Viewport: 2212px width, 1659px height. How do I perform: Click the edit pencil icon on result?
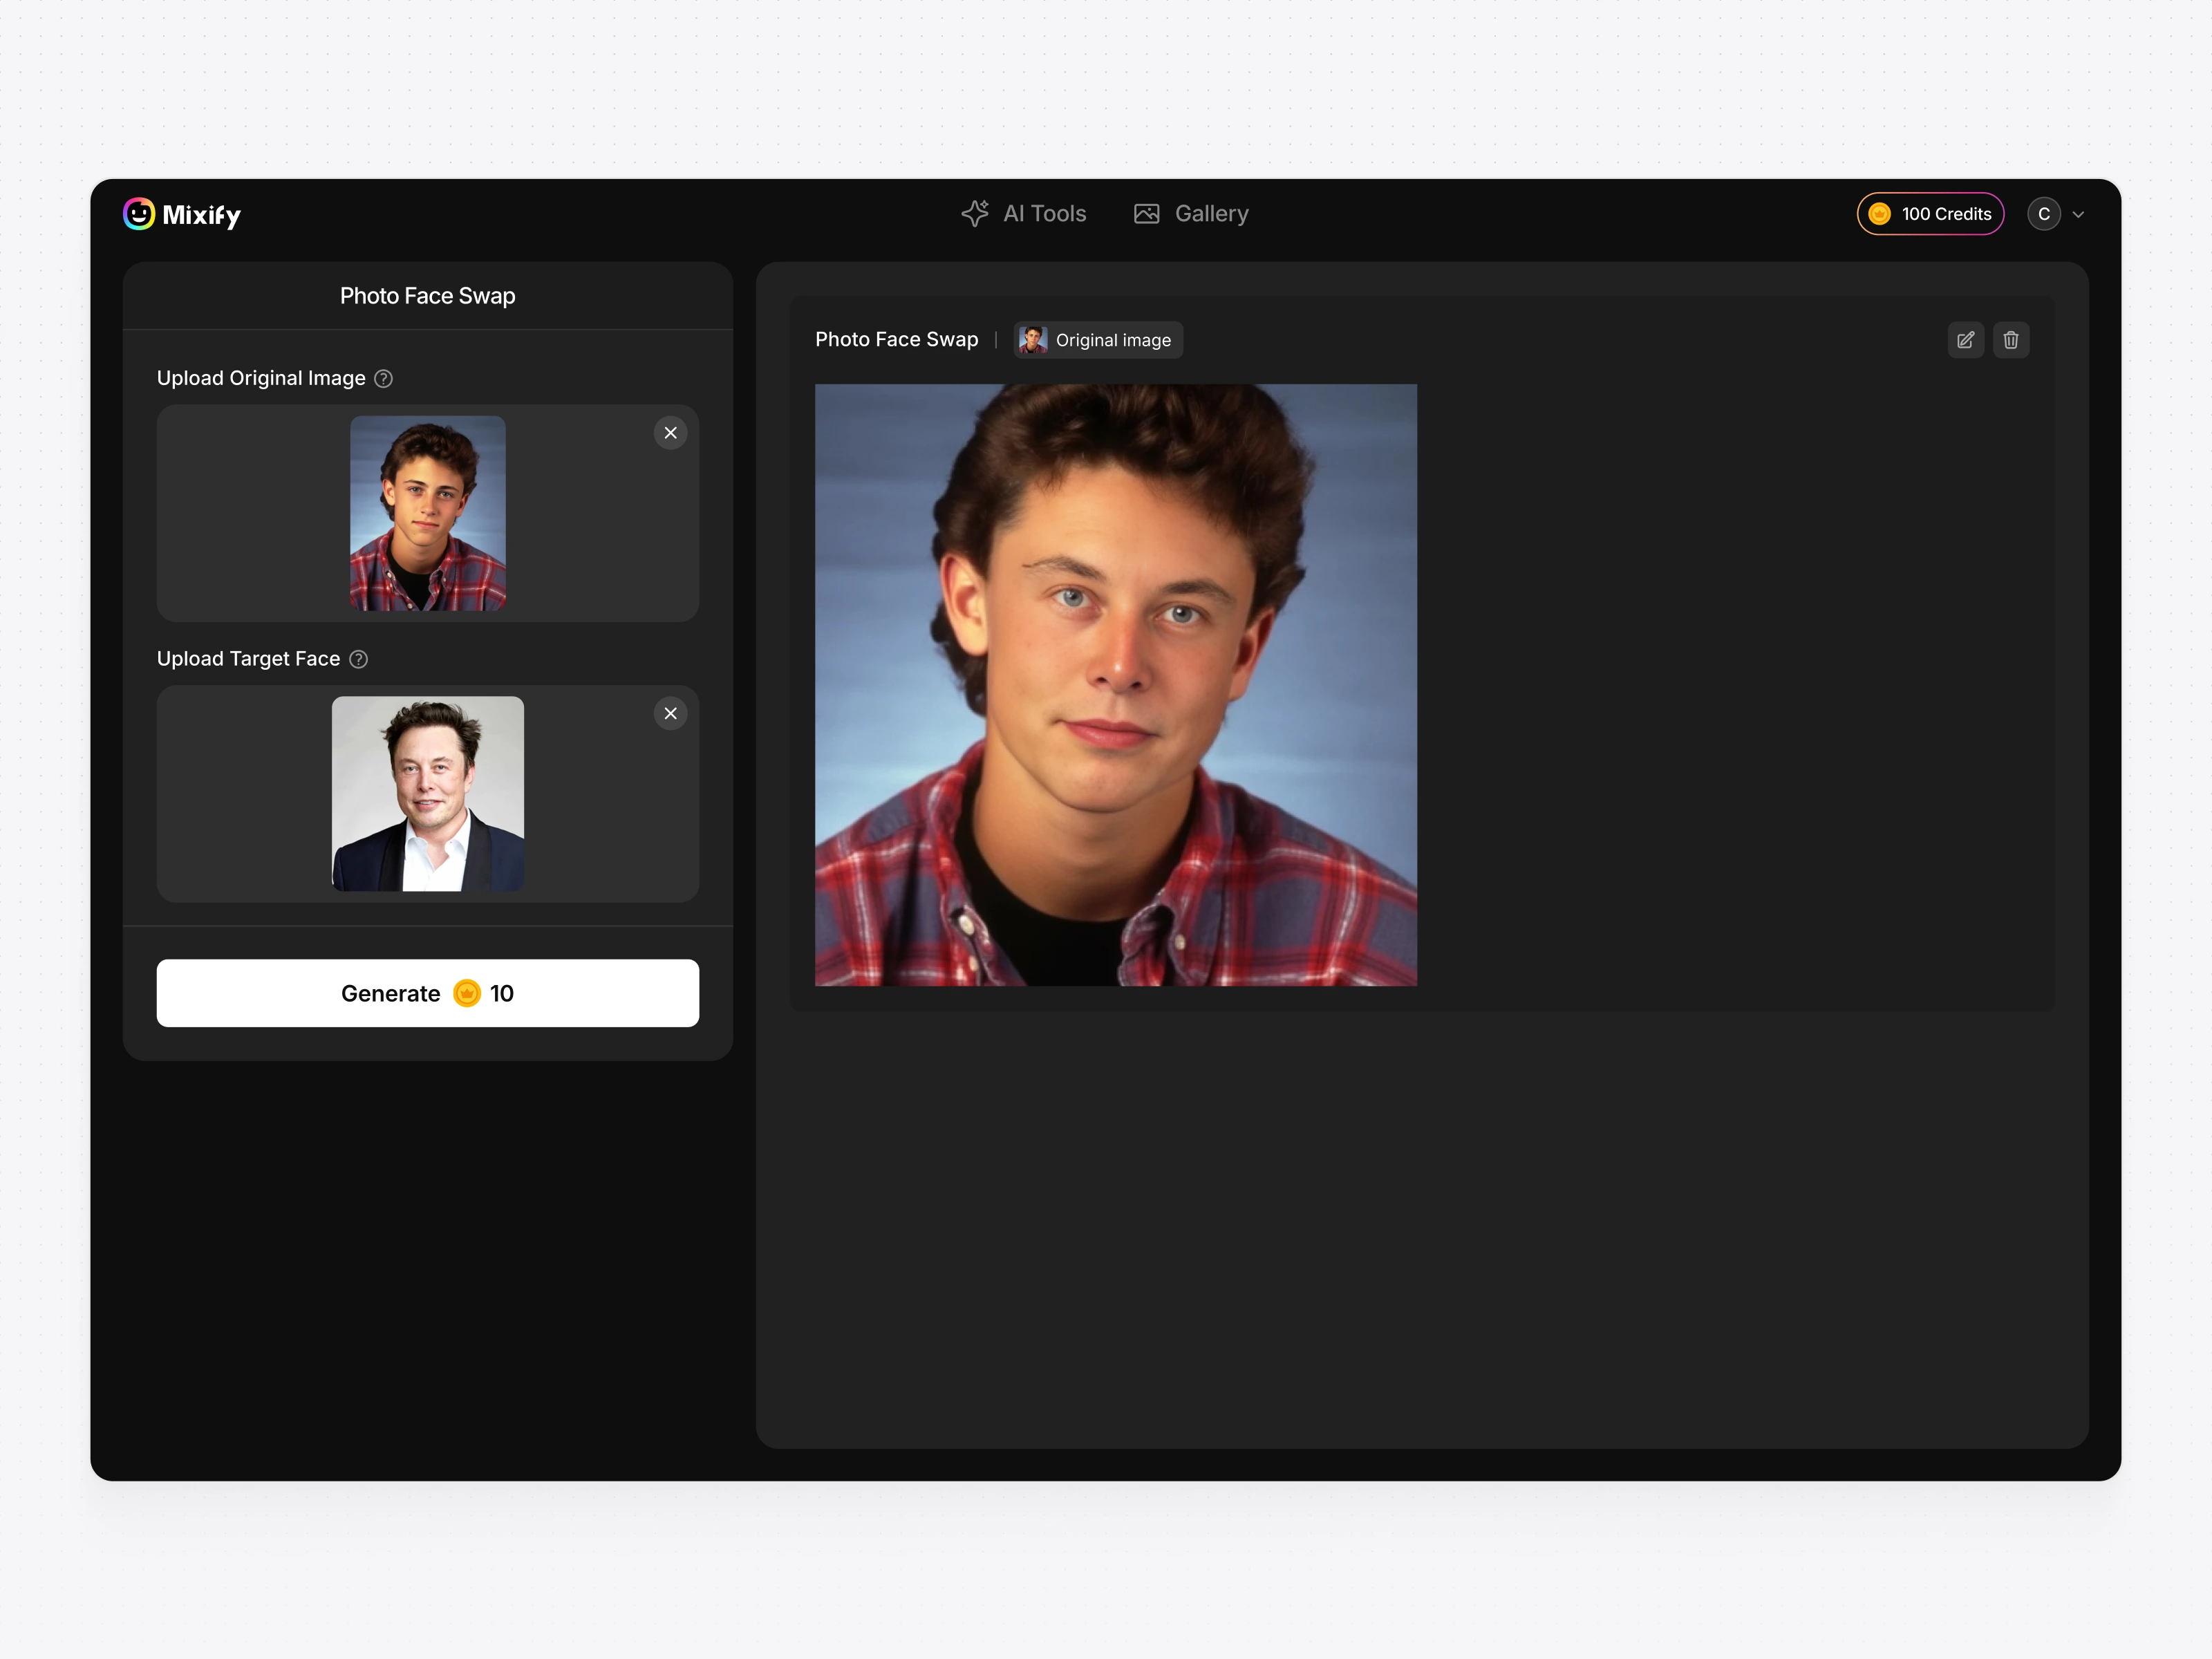(1965, 340)
